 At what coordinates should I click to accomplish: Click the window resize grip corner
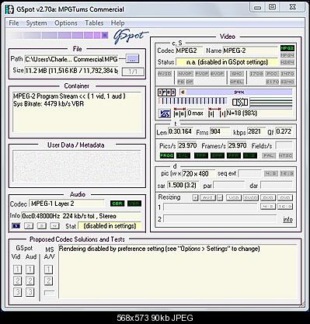(302, 305)
